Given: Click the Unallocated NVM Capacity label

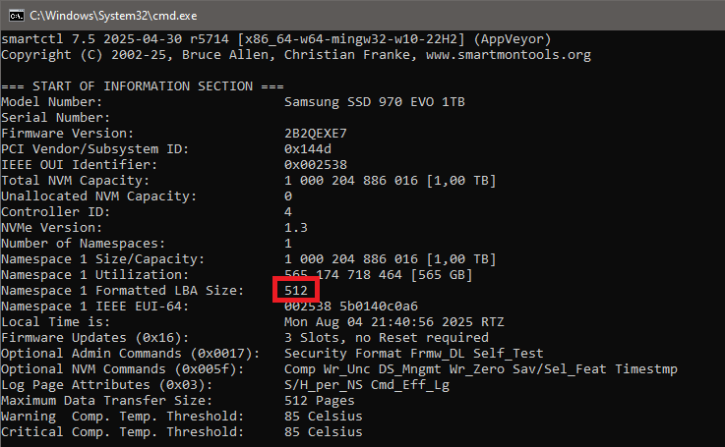Looking at the screenshot, I should pyautogui.click(x=98, y=196).
